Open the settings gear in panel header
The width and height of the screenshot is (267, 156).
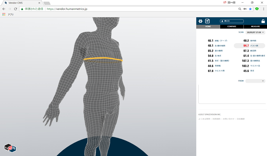coord(200,21)
